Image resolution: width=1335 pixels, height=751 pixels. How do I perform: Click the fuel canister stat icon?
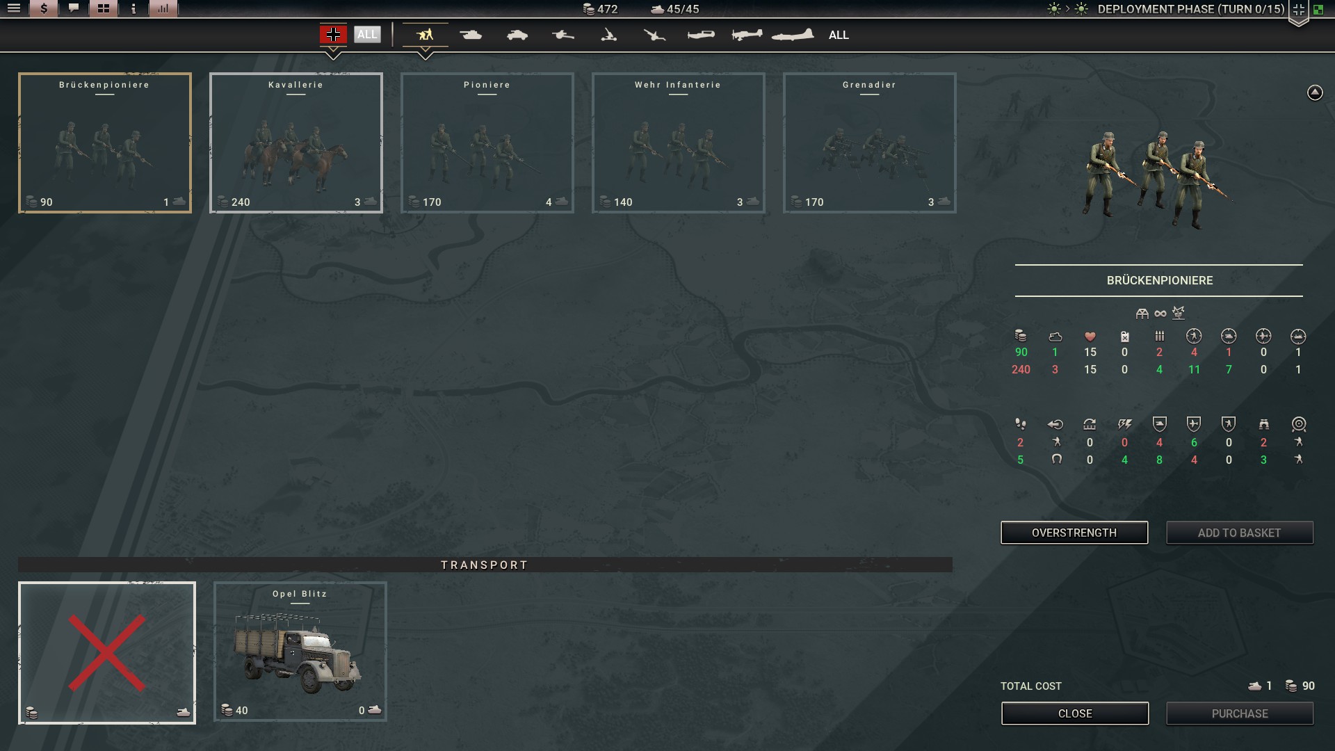(x=1125, y=337)
